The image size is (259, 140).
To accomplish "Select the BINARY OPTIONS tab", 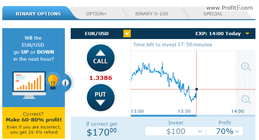I will [38, 14].
